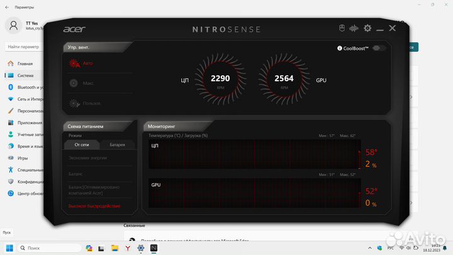Viewport: 453px width, 255px height.
Task: Switch to NitroSense app in the taskbar
Action: click(154, 248)
